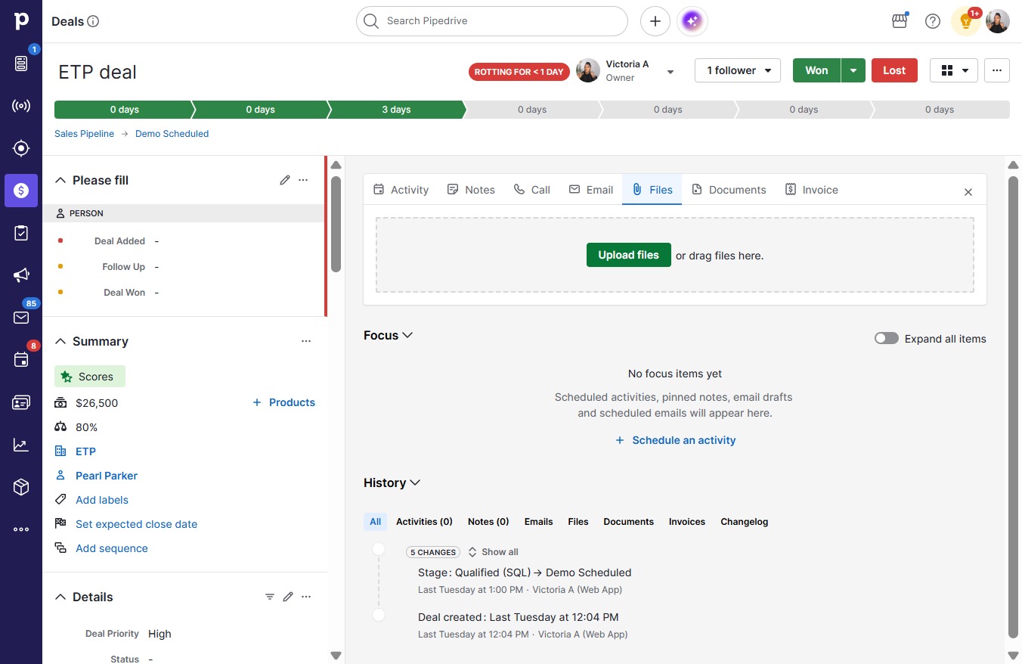Screen dimensions: 1022x664
Task: Open the Won button dropdown arrow
Action: click(853, 70)
